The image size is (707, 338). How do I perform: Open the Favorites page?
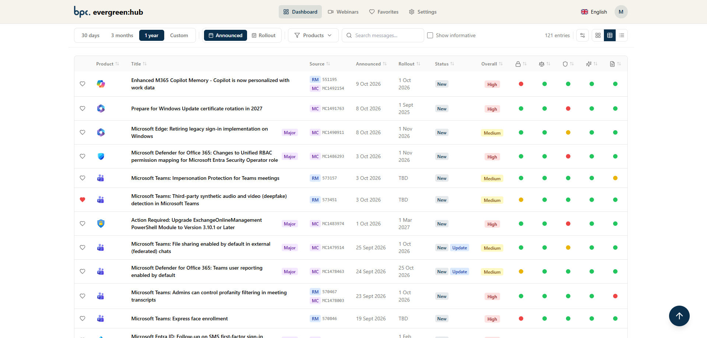384,12
